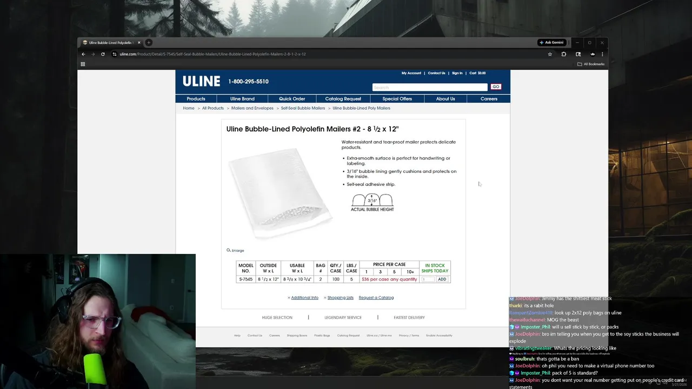Screen dimensions: 692x389
Task: Click the browser forward arrow
Action: pyautogui.click(x=93, y=54)
